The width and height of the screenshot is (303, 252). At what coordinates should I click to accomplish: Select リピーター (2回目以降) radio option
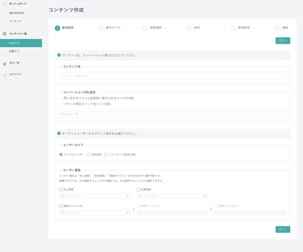[x=106, y=154]
